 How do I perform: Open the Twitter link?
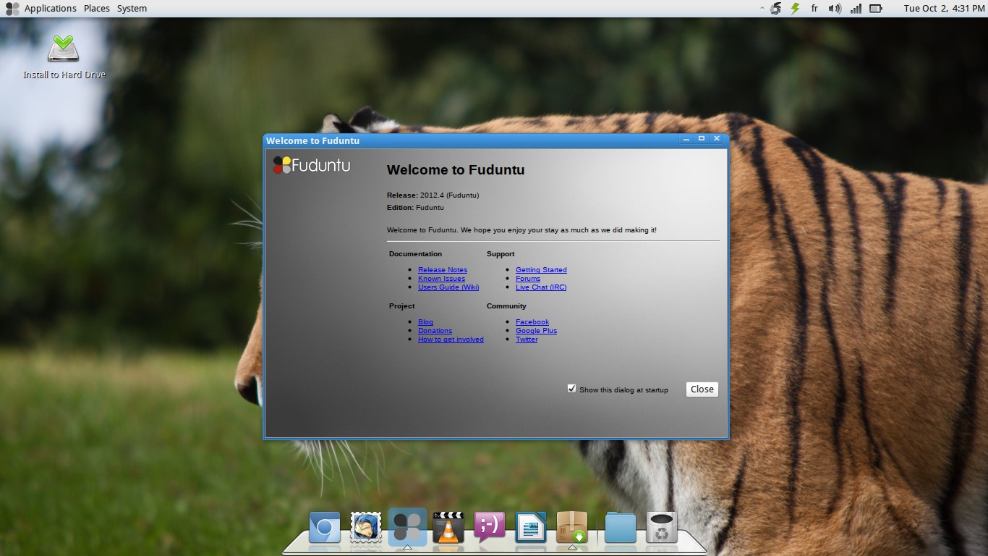(527, 340)
